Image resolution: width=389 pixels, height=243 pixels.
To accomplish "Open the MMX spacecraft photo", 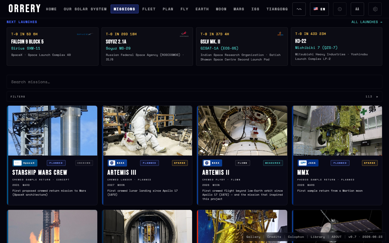I will pos(338,131).
